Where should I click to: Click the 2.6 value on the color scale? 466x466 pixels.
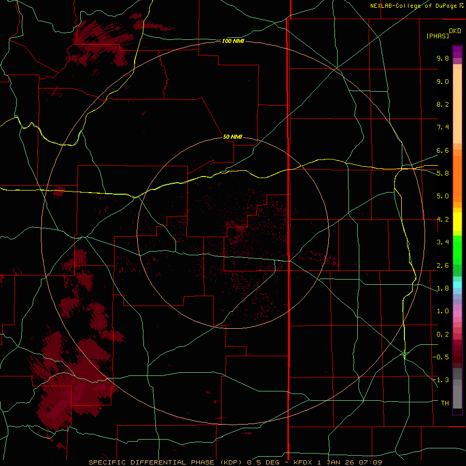443,266
